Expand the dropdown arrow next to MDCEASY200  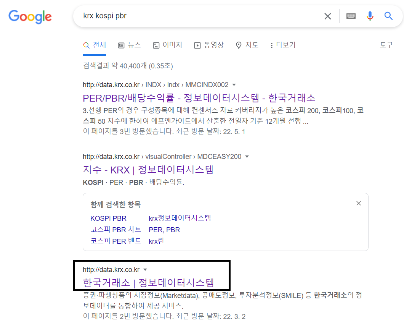[x=247, y=157]
